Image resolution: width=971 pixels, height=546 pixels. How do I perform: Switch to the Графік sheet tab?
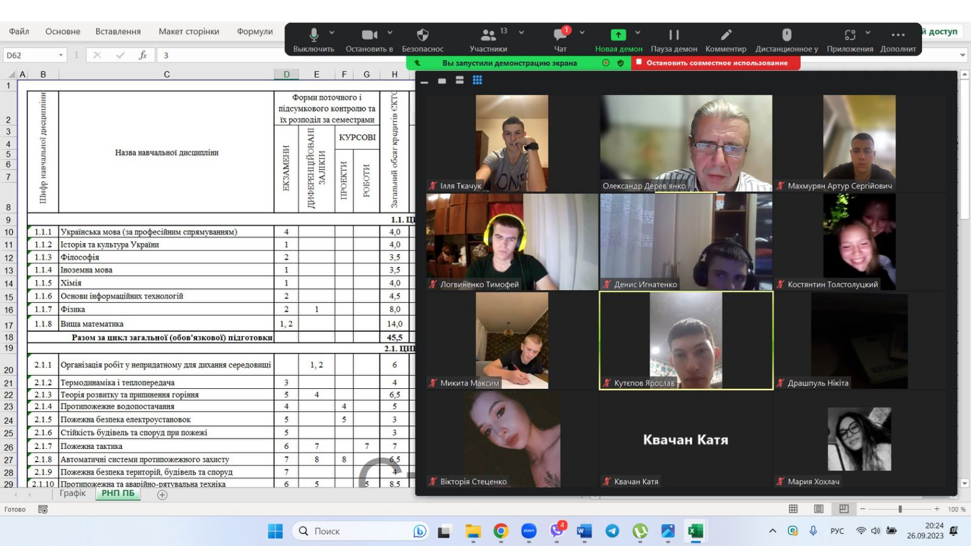pos(73,493)
